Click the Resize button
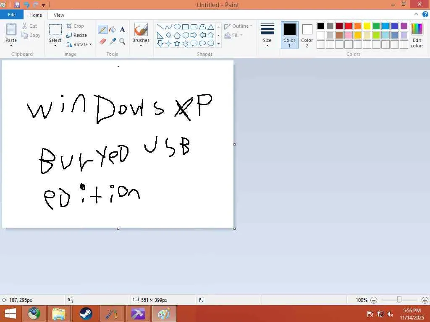The image size is (430, 322). [76, 35]
